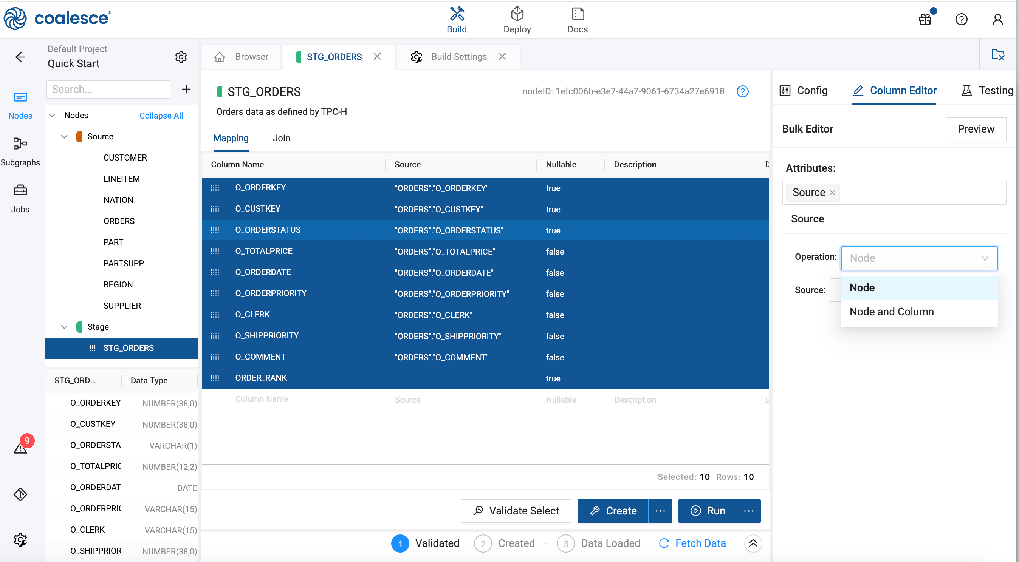
Task: Open Create button more options
Action: tap(660, 511)
